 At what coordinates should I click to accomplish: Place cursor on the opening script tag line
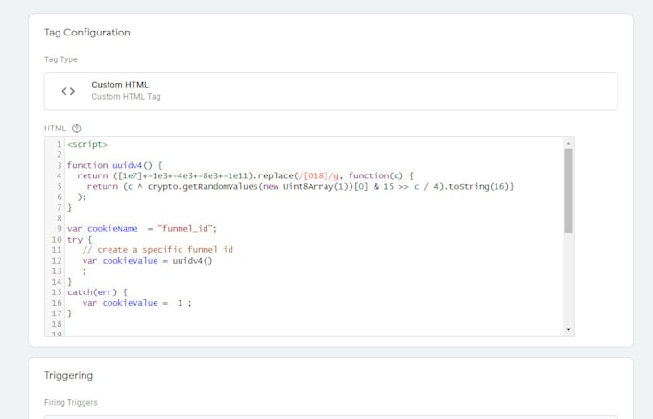point(87,144)
